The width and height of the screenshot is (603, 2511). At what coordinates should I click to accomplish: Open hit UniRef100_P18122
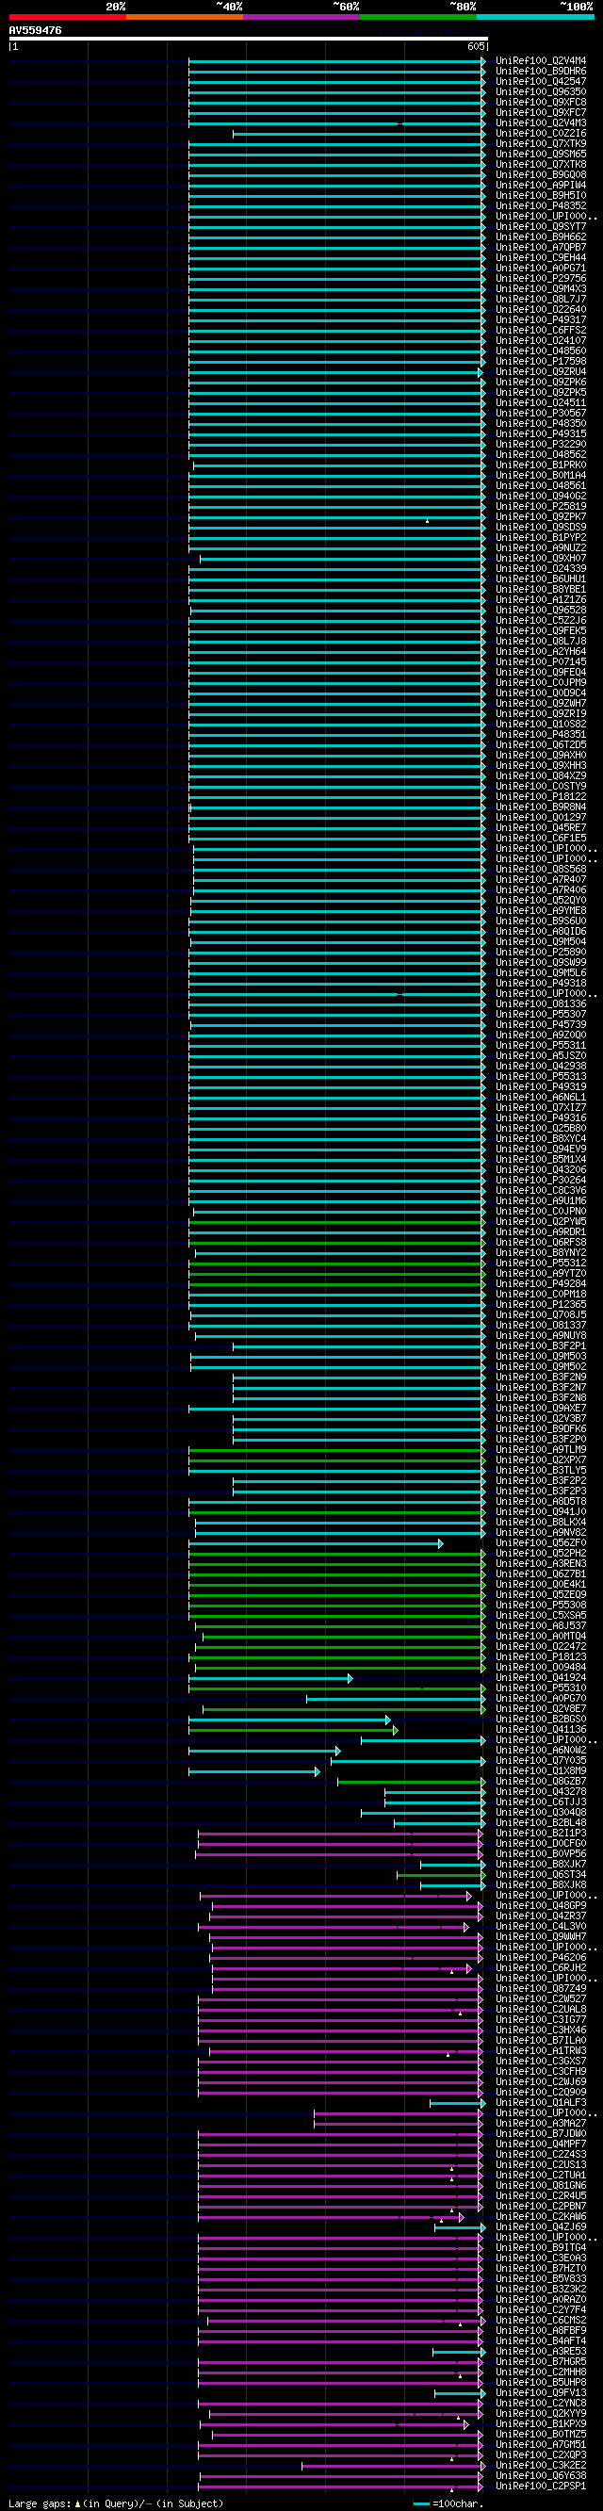click(x=541, y=795)
